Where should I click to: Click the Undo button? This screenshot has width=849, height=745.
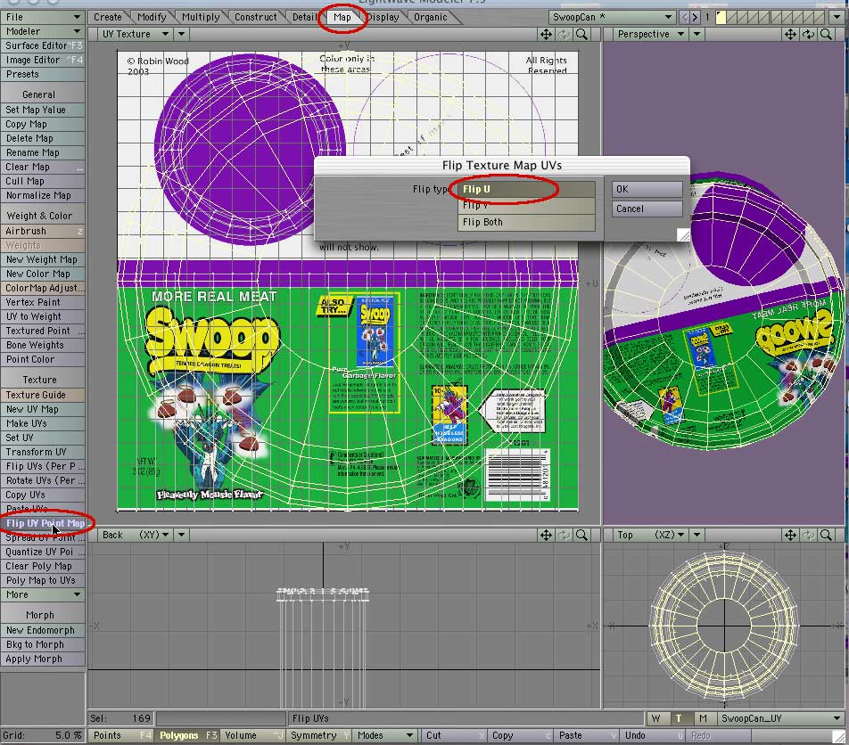[x=653, y=735]
